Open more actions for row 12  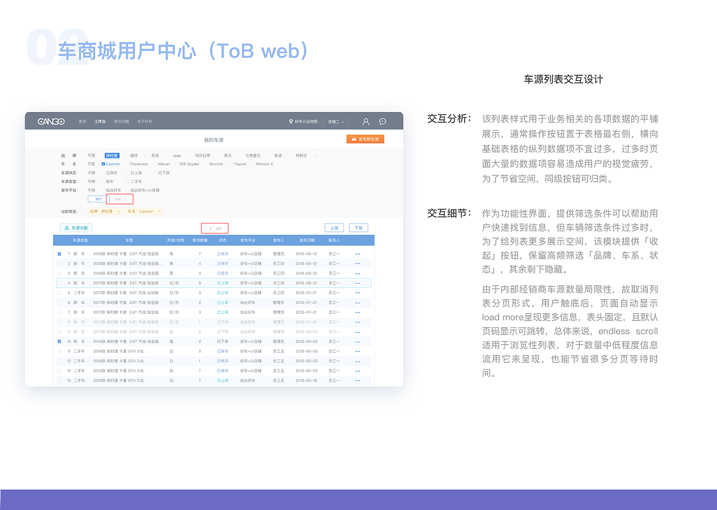click(357, 361)
